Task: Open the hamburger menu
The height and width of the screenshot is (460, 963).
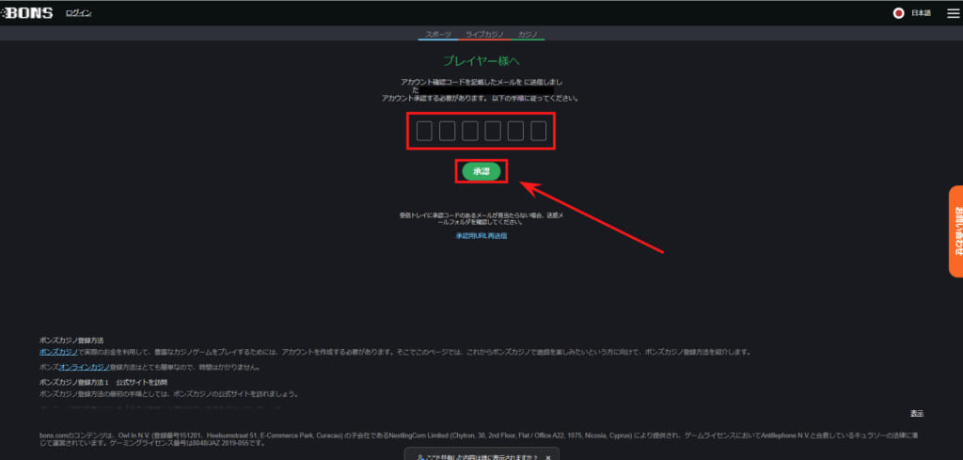Action: tap(951, 13)
